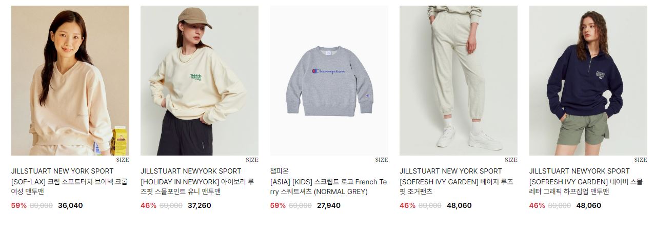The image size is (655, 230).
Task: Click the 챔피온 brand name
Action: click(x=280, y=171)
